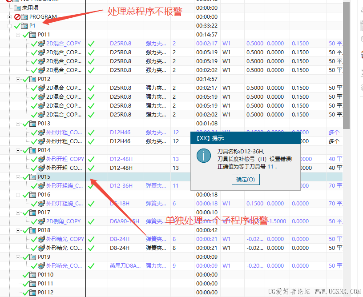The height and width of the screenshot is (297, 363).
Task: Collapse the P015 group
Action: 18,177
